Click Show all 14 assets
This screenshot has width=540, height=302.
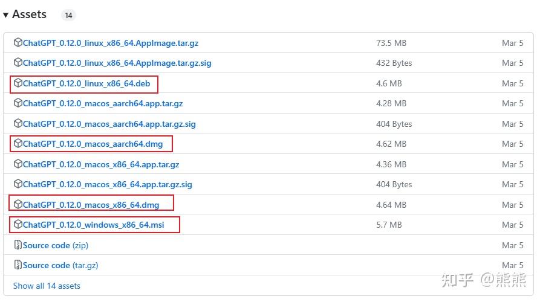47,286
